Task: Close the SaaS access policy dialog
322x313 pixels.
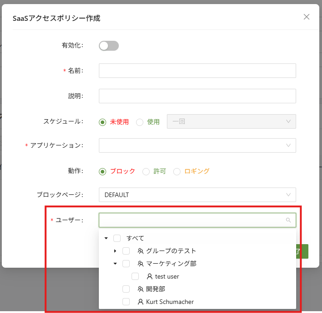Action: (x=307, y=17)
